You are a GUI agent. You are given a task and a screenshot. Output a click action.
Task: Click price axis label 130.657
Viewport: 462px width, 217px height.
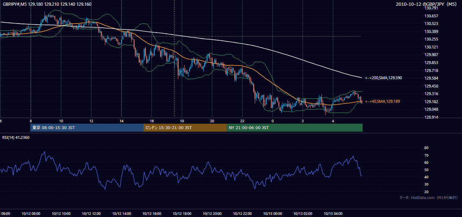click(431, 16)
